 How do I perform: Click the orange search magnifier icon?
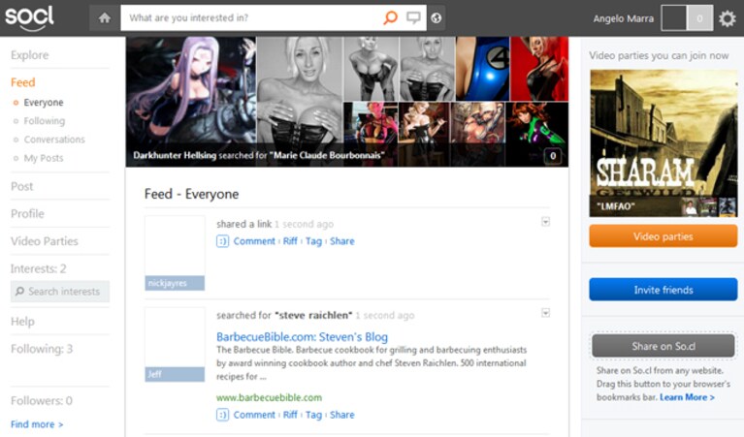pyautogui.click(x=390, y=18)
